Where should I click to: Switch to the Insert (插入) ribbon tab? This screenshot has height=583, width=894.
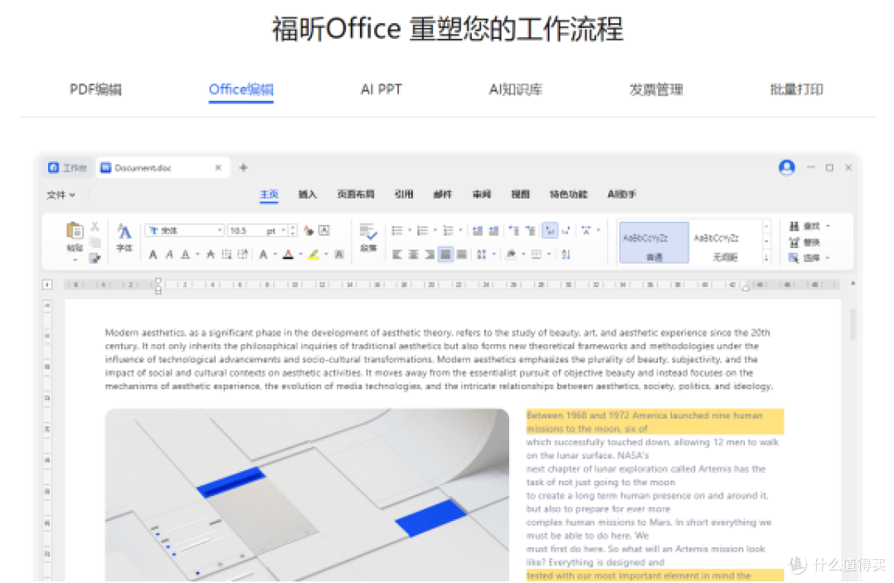tap(307, 194)
